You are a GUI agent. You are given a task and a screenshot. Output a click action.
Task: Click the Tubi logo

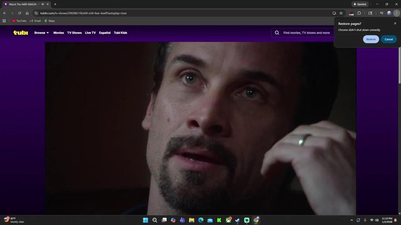pyautogui.click(x=21, y=32)
